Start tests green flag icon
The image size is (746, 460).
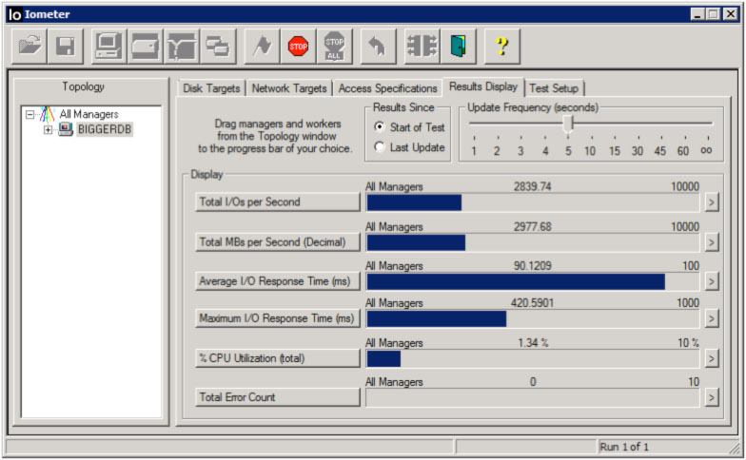pyautogui.click(x=262, y=46)
